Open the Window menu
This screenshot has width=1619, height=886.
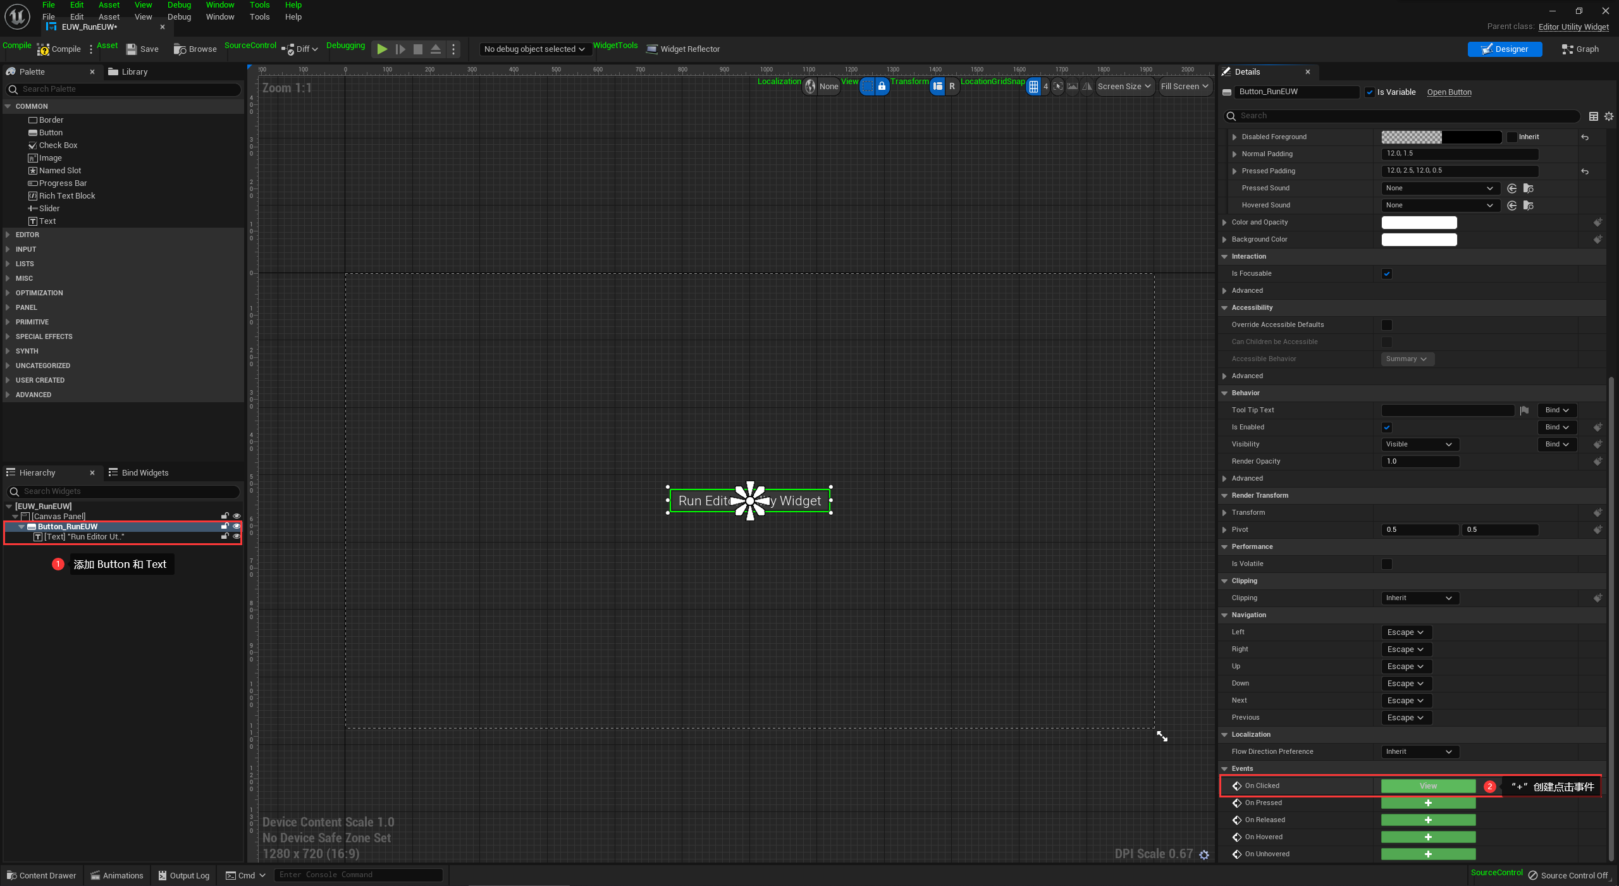point(219,17)
